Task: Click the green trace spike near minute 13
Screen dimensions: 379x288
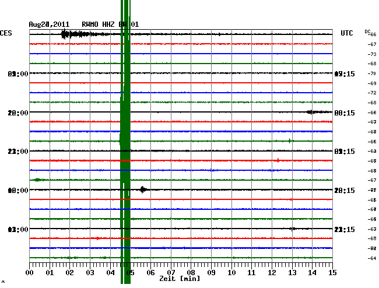Action: click(x=290, y=141)
